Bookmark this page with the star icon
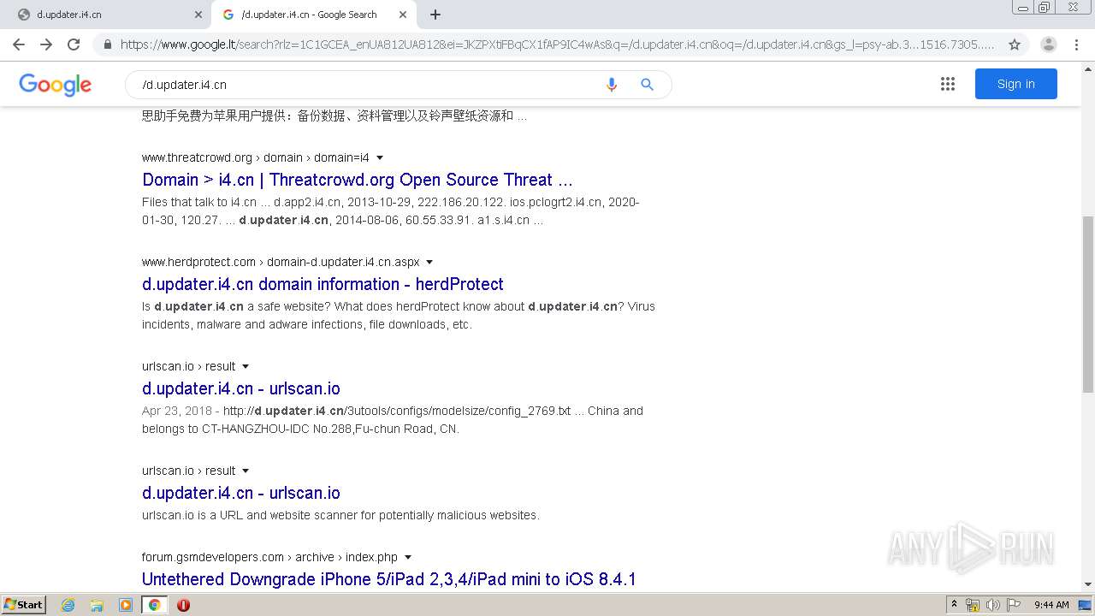 point(1015,44)
